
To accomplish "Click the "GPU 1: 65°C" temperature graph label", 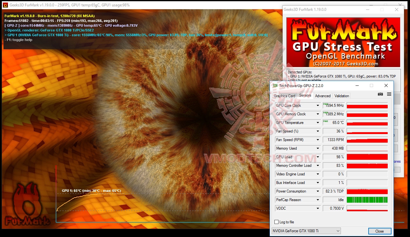I will click(x=91, y=191).
